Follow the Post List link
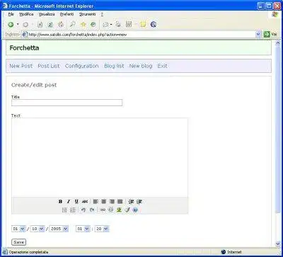Viewport: 283px width, 257px height. (x=49, y=66)
